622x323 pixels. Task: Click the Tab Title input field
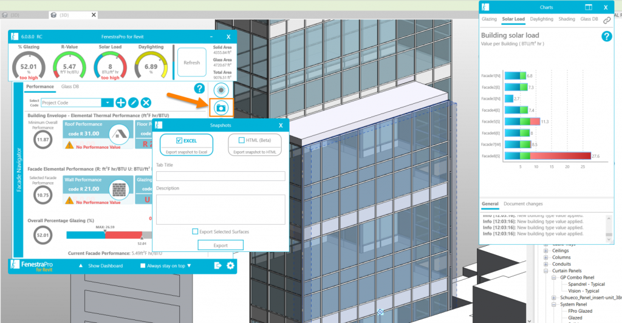click(220, 176)
